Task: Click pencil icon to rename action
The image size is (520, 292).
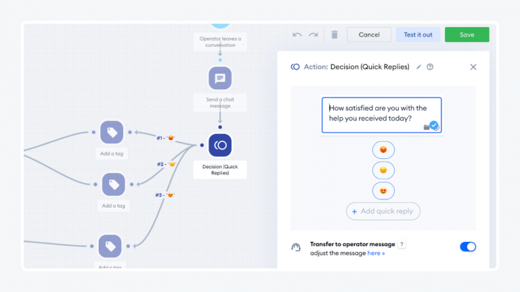Action: pos(418,67)
